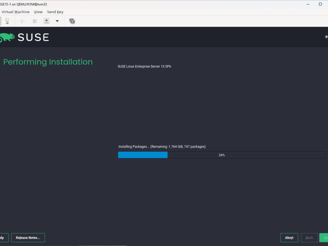Maximize the virt-viewer window
Image resolution: width=328 pixels, height=246 pixels.
(x=320, y=4)
